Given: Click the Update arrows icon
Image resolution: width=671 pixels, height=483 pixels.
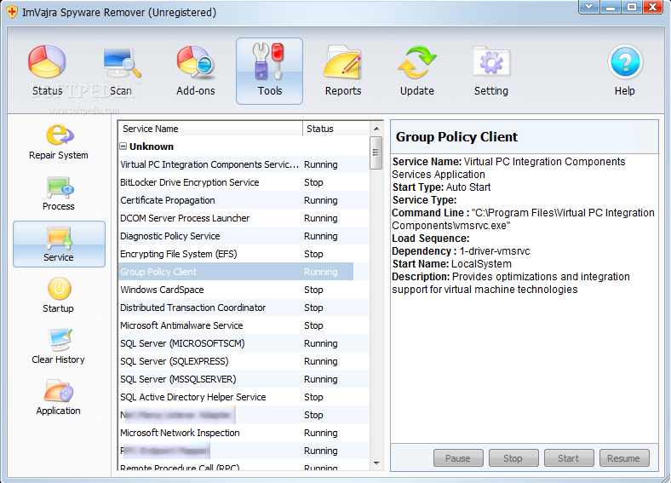Looking at the screenshot, I should point(416,62).
